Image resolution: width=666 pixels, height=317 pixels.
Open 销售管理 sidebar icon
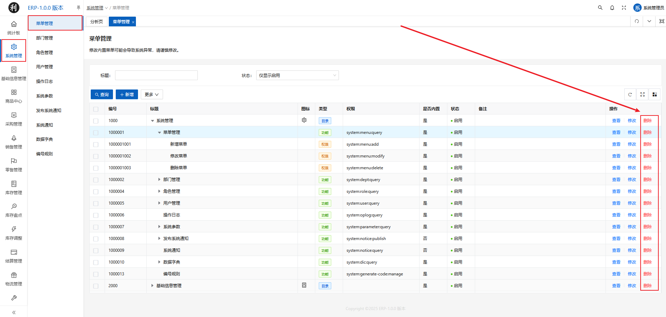(14, 138)
